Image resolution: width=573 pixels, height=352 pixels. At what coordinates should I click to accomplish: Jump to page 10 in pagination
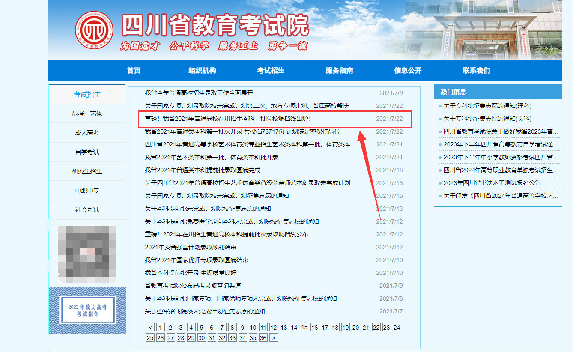(x=253, y=328)
